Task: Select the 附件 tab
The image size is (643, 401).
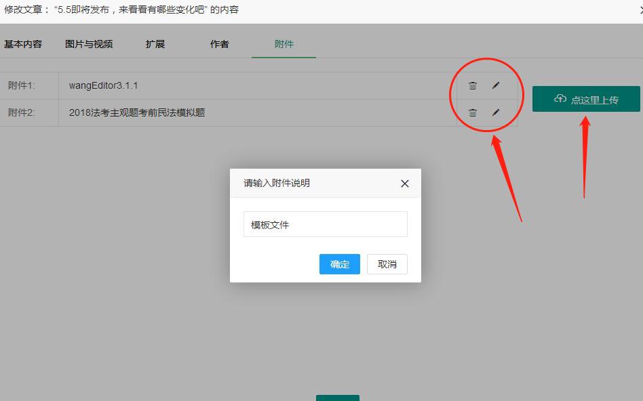Action: (x=284, y=44)
